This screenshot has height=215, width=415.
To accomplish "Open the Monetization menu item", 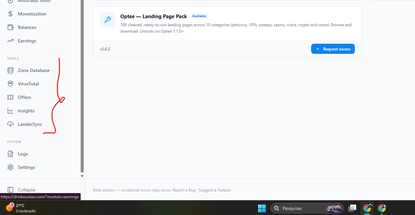I will pos(32,14).
